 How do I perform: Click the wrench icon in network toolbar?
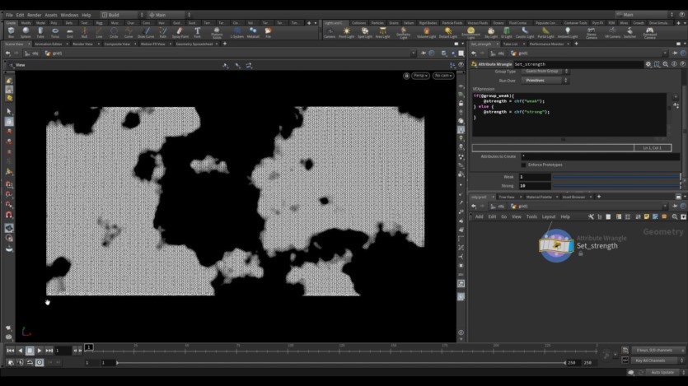(591, 217)
